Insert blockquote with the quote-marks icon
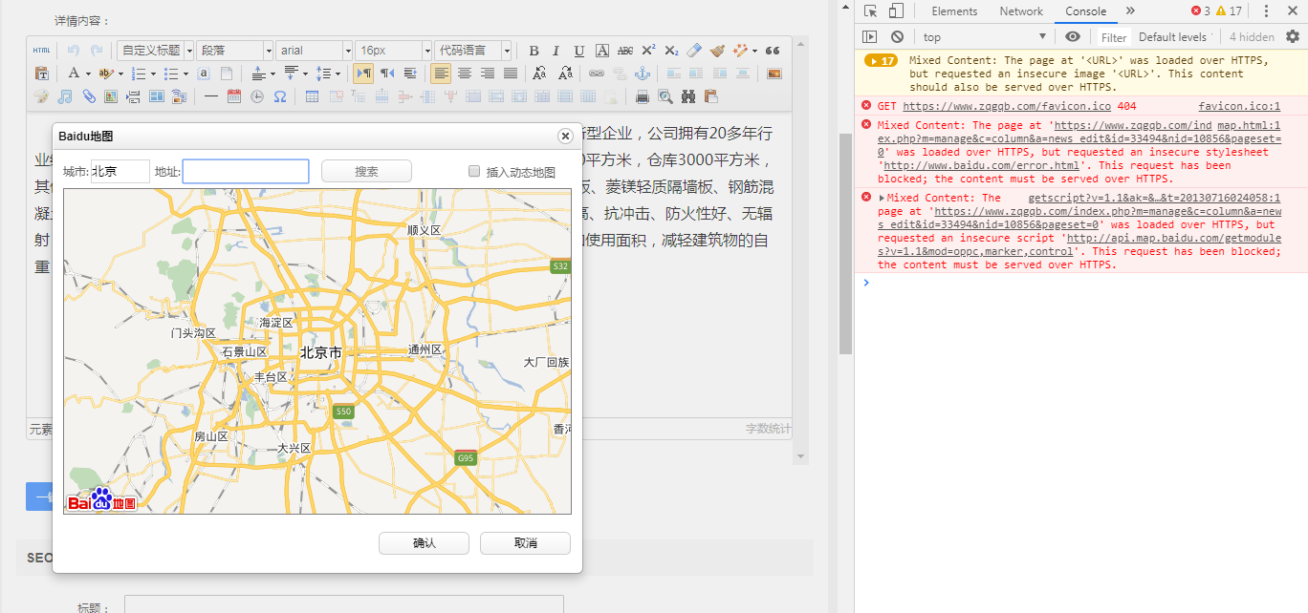 coord(773,51)
